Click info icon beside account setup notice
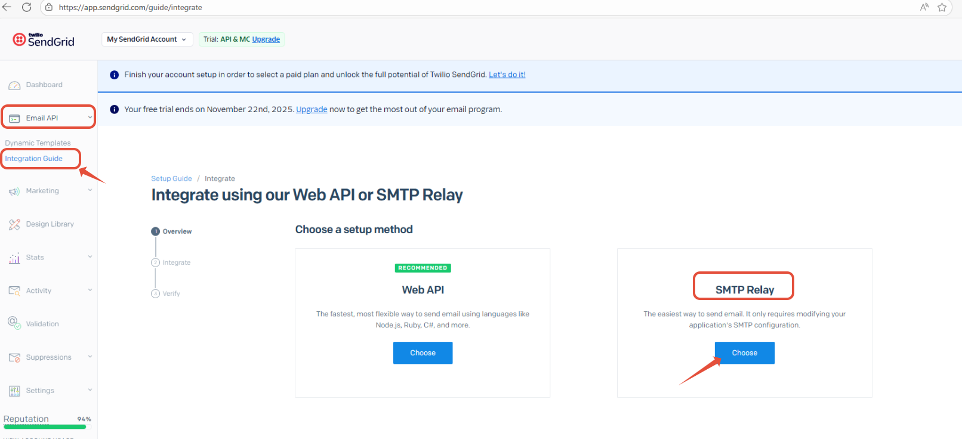This screenshot has width=962, height=439. click(115, 75)
